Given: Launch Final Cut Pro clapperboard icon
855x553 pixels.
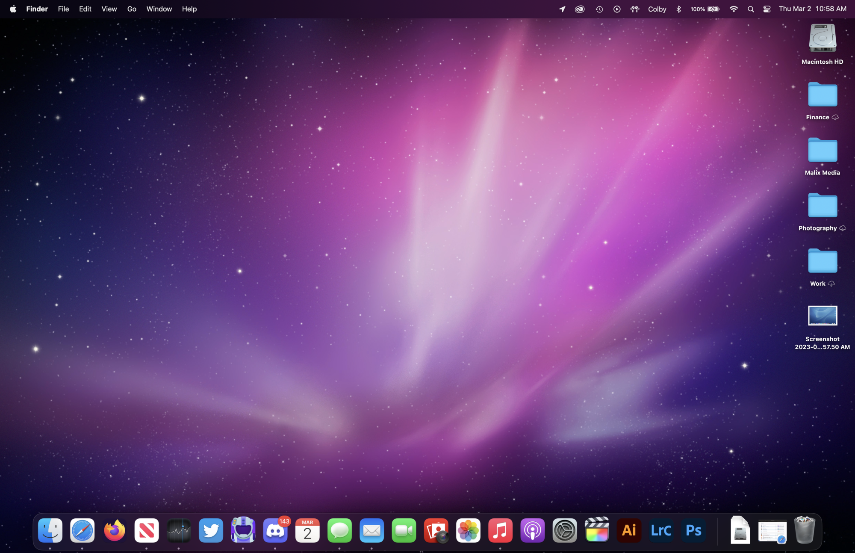Looking at the screenshot, I should (597, 531).
